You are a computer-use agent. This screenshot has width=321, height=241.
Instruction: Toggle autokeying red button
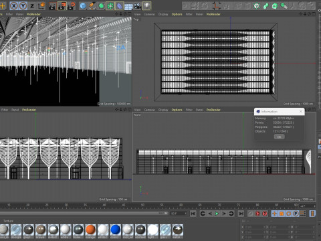pos(257,214)
